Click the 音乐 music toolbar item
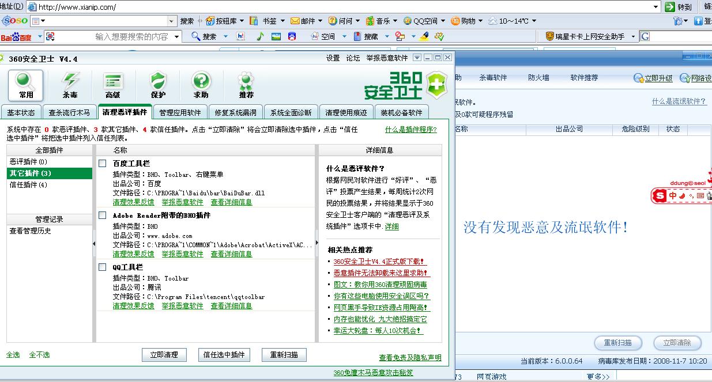This screenshot has height=382, width=712. [x=378, y=21]
